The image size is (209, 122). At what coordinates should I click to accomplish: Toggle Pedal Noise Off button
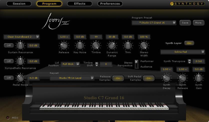[x=9, y=78]
